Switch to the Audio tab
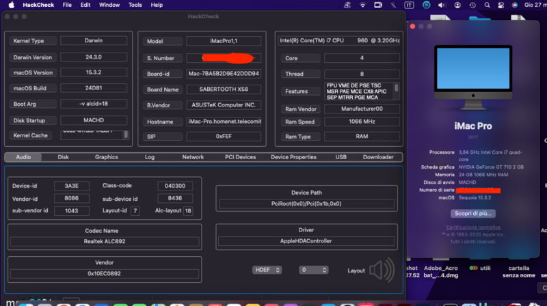The width and height of the screenshot is (547, 306). tap(23, 157)
